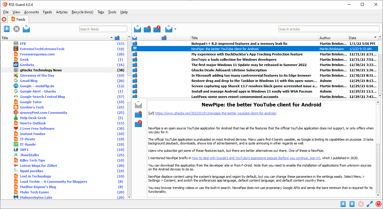This screenshot has width=383, height=209.
Task: Select the gHacks Technology News feed
Action: click(x=41, y=70)
